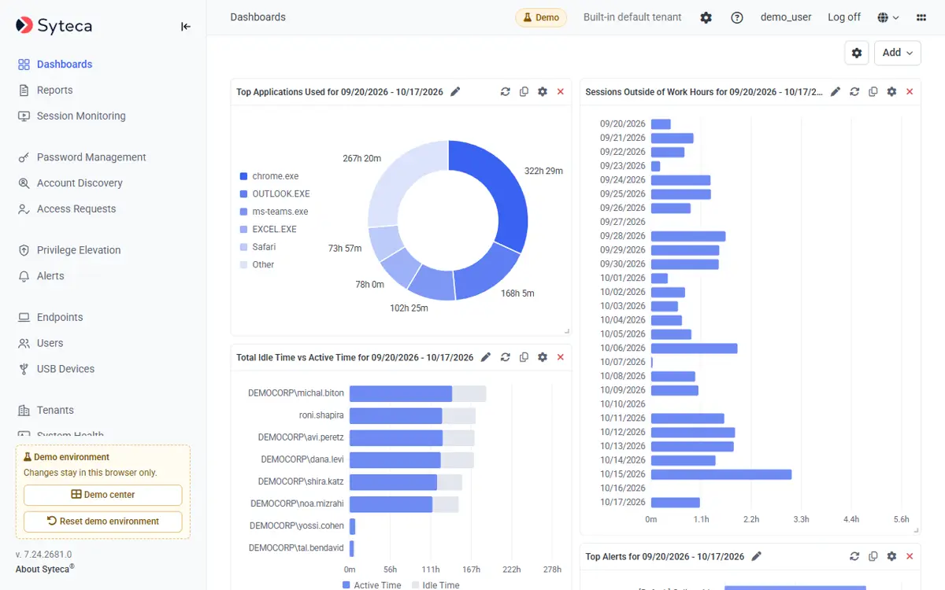Log off from the top bar
The height and width of the screenshot is (590, 945).
click(x=844, y=17)
